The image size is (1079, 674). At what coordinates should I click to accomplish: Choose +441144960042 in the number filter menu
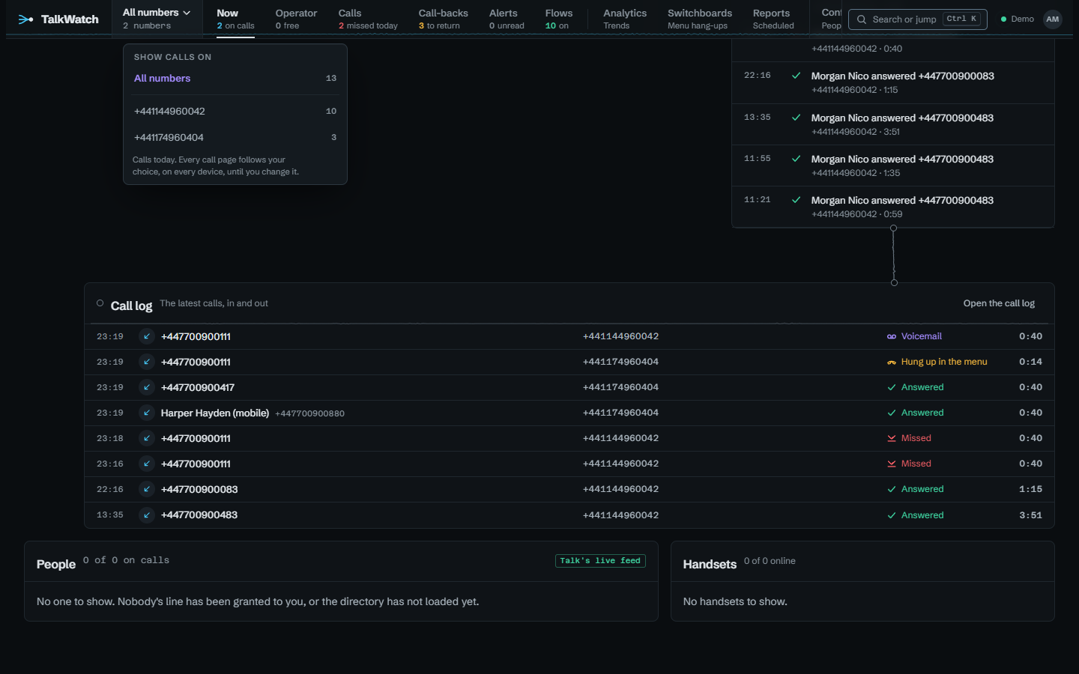coord(235,112)
